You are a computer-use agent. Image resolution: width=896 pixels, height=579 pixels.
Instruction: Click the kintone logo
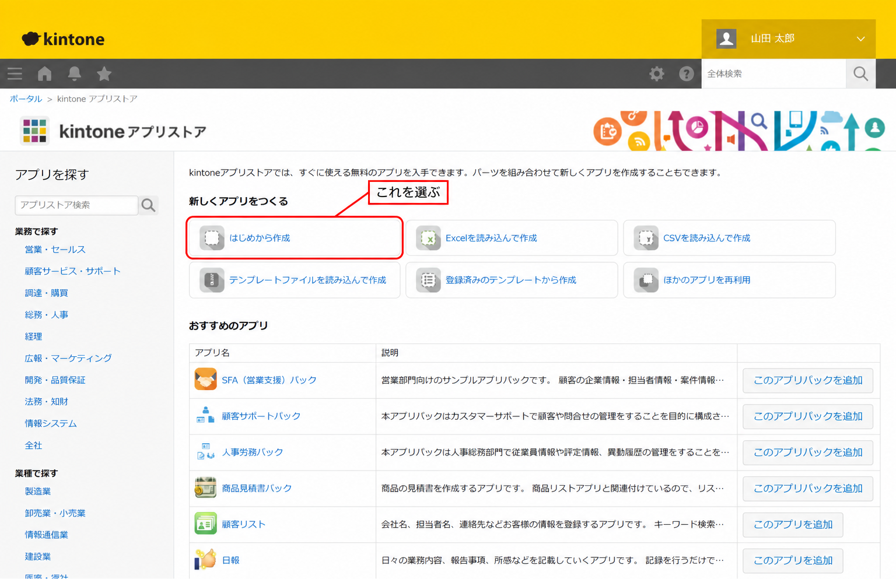pyautogui.click(x=63, y=39)
